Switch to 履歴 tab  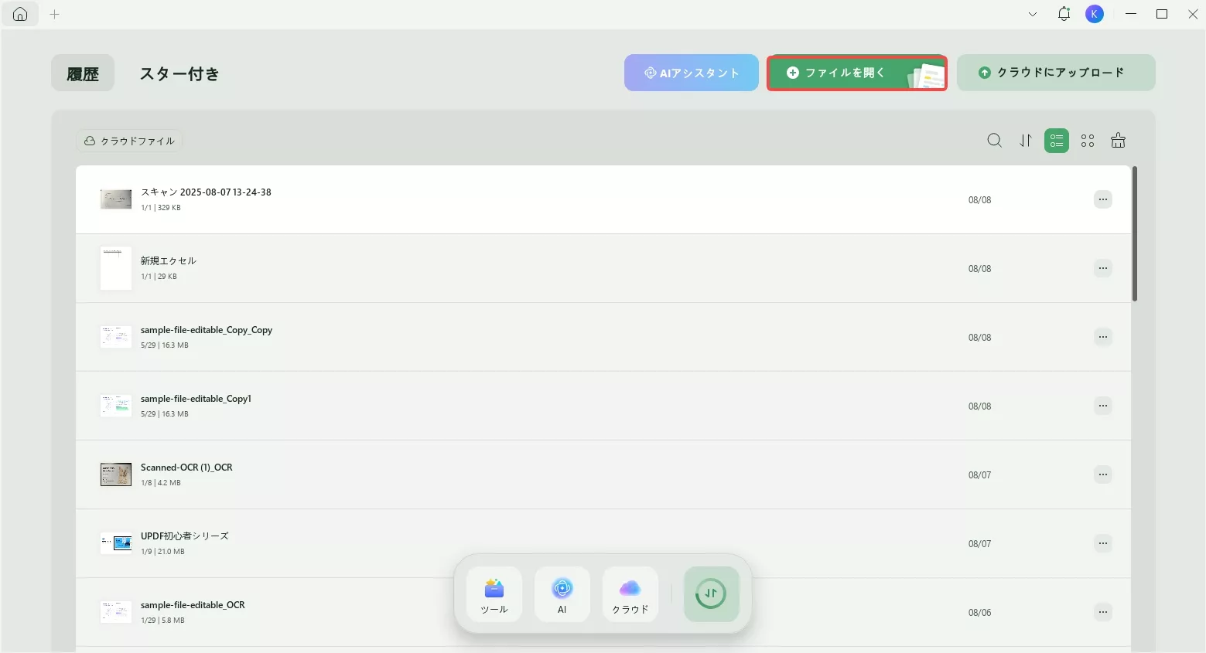pos(83,73)
